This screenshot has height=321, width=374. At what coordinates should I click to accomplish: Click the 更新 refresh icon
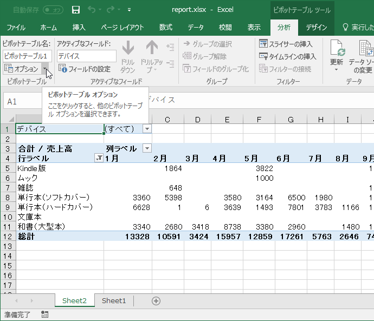coord(338,48)
